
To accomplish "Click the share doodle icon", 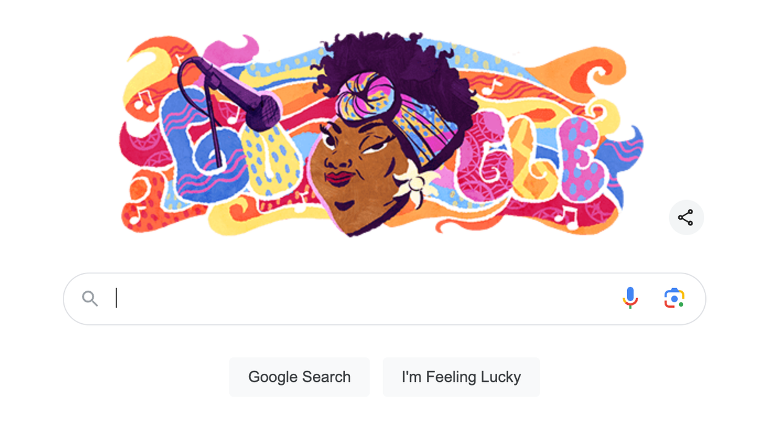I will pos(686,217).
